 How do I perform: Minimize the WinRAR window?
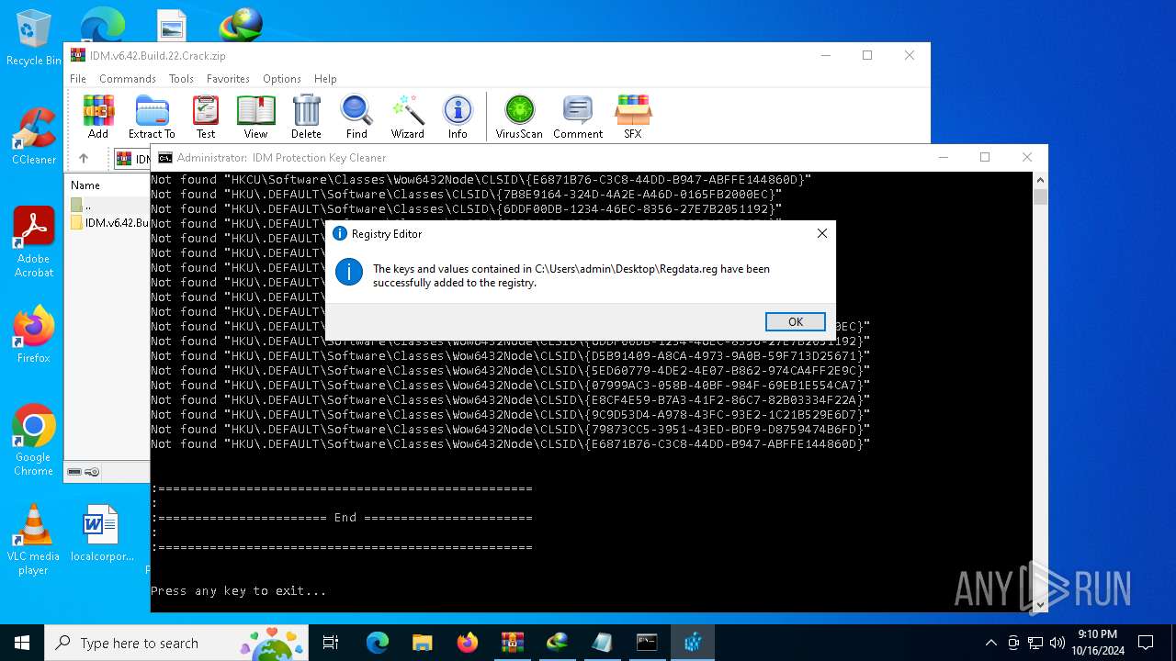[825, 55]
